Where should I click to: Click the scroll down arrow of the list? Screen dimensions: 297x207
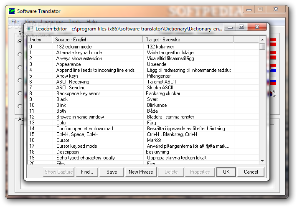[262, 161]
